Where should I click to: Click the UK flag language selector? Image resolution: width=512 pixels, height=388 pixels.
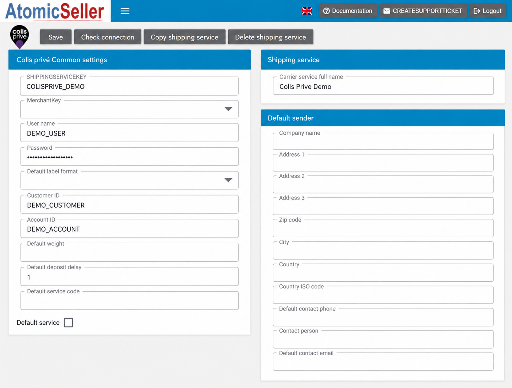pos(307,11)
